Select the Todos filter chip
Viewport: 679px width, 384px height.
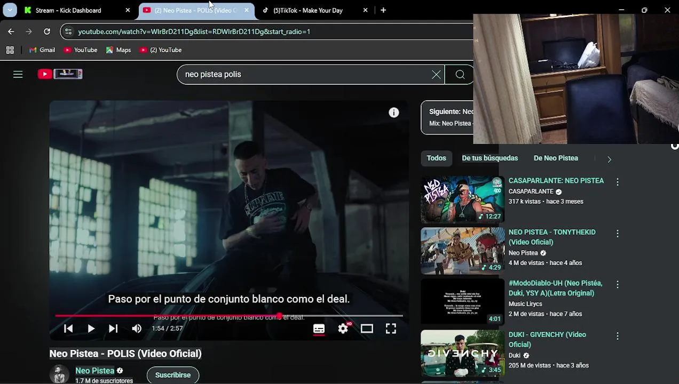436,158
